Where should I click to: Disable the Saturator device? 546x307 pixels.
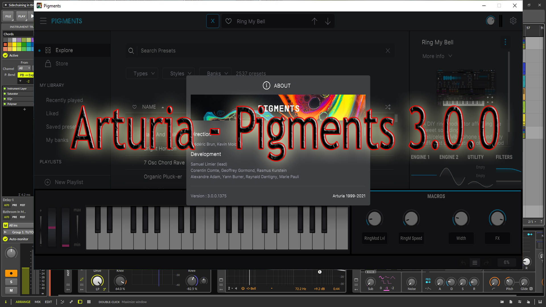point(5,94)
